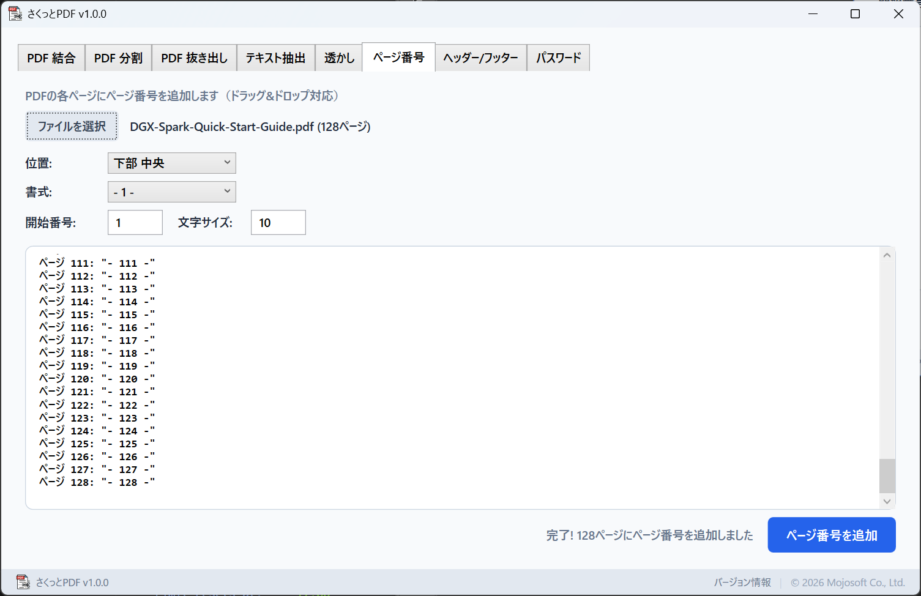The width and height of the screenshot is (921, 596).
Task: Open the 透かし tab
Action: coord(339,58)
